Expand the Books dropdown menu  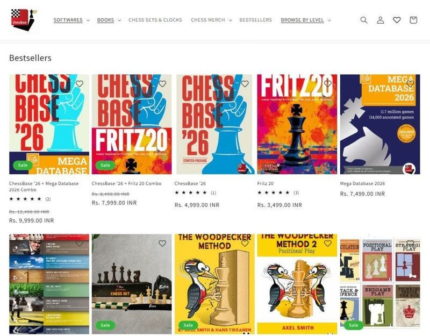tap(109, 20)
